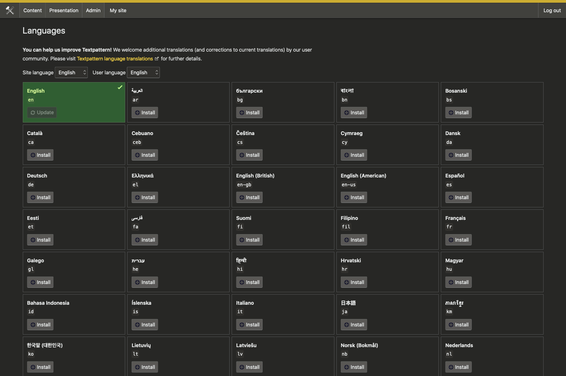Open the Site language dropdown
Viewport: 566px width, 376px height.
pos(71,72)
